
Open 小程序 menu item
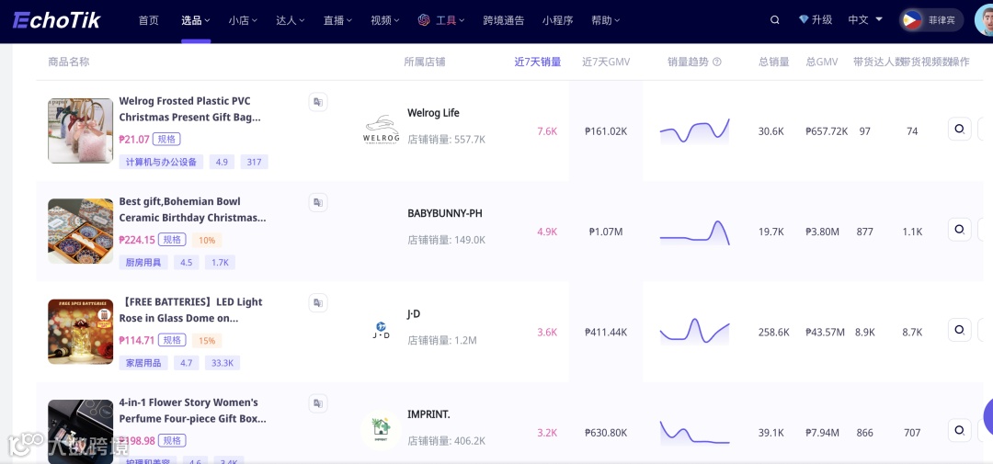click(x=557, y=20)
